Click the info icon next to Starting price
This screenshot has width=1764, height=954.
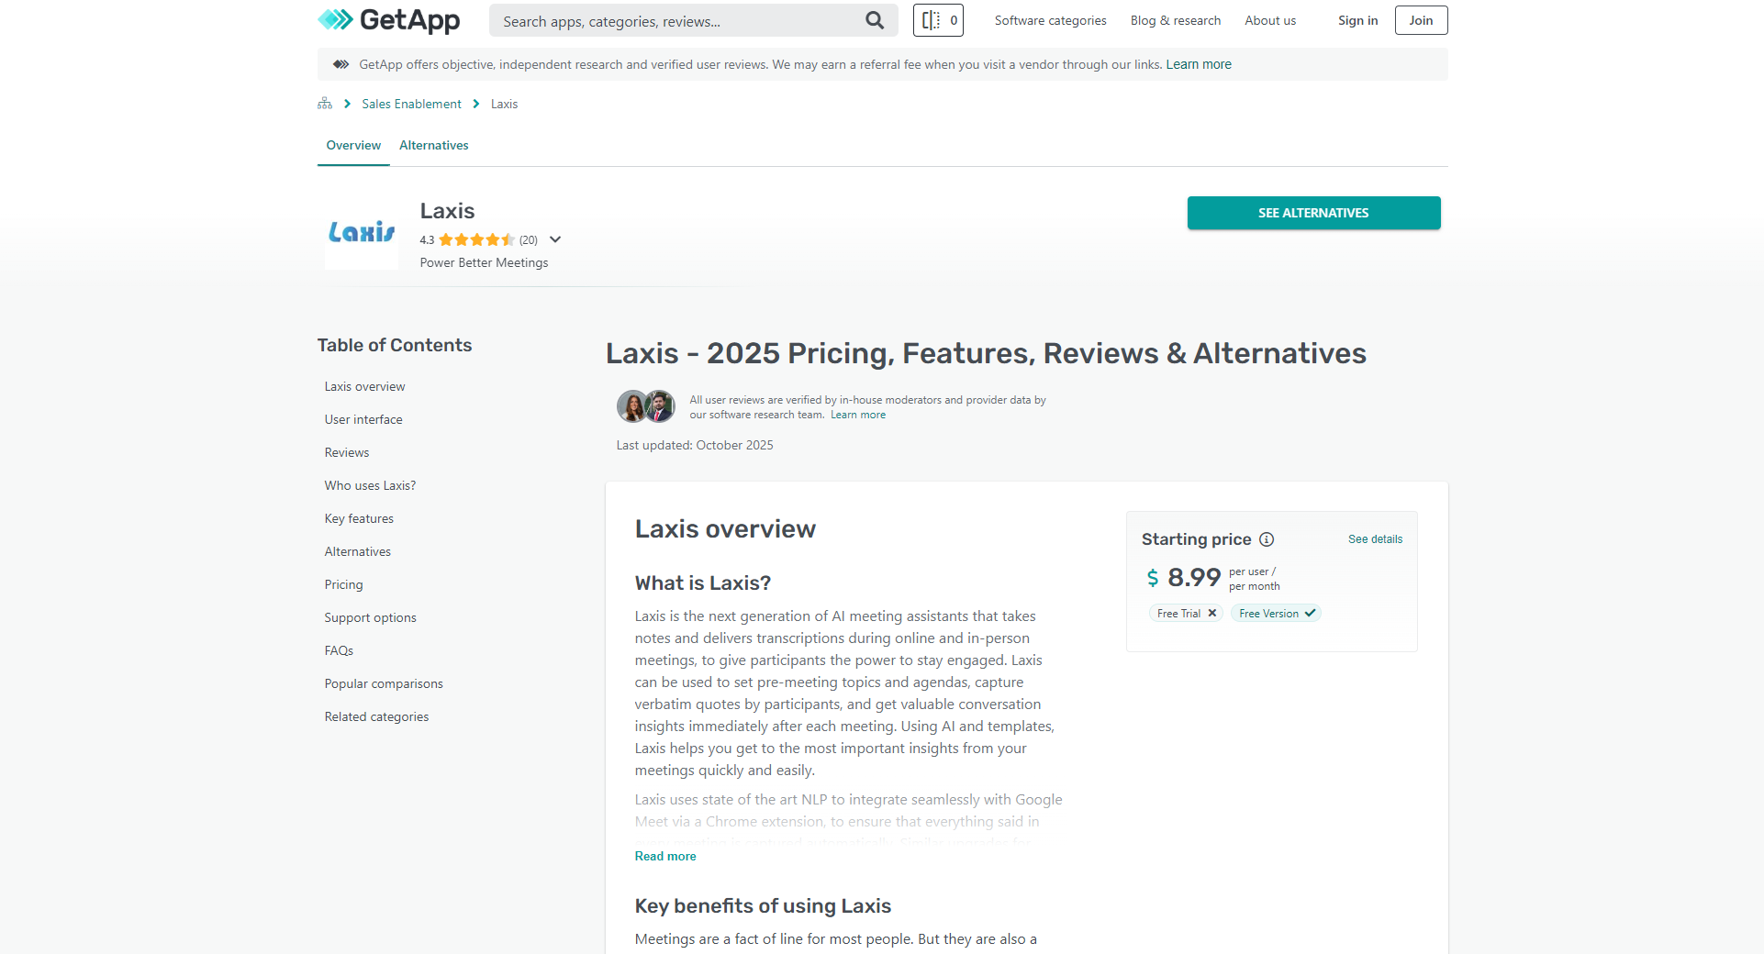tap(1267, 540)
